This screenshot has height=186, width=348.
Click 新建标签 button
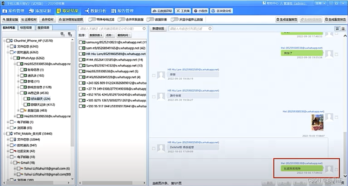pos(158,29)
